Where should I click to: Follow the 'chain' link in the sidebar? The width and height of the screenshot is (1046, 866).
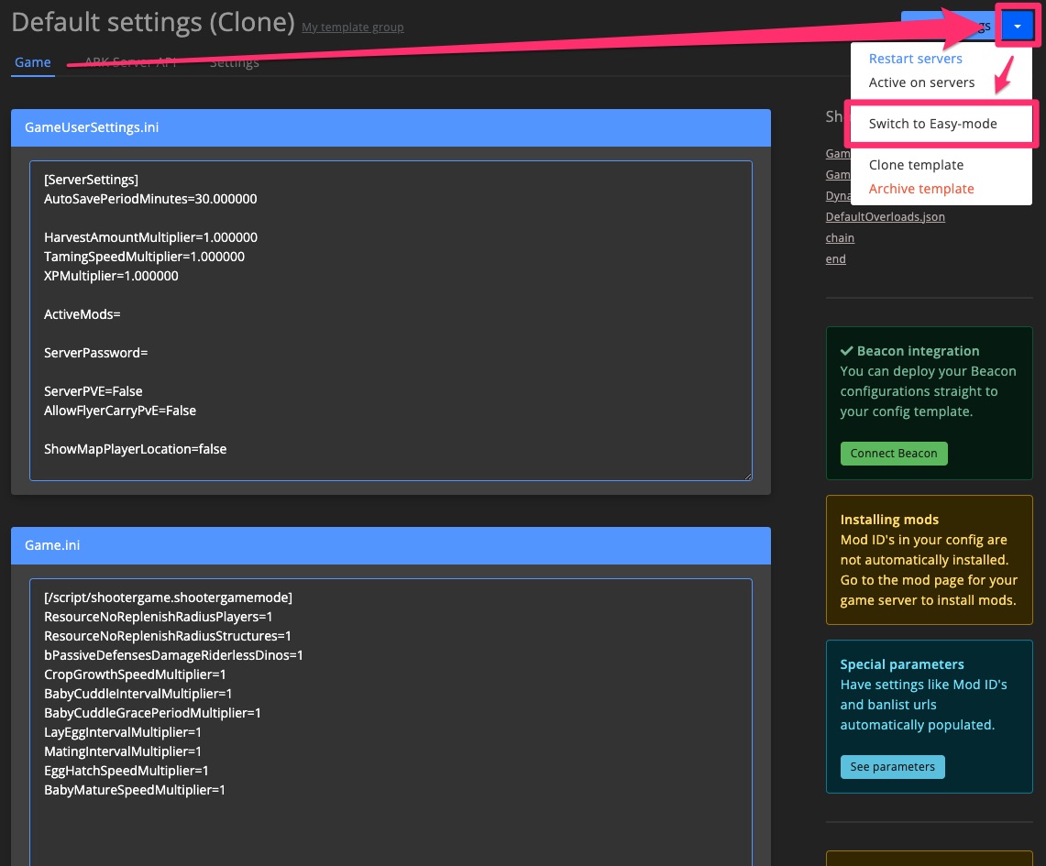pos(839,237)
